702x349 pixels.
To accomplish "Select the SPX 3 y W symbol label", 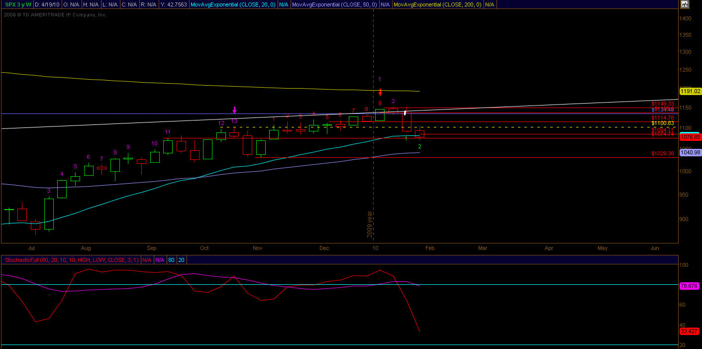I will (x=17, y=4).
